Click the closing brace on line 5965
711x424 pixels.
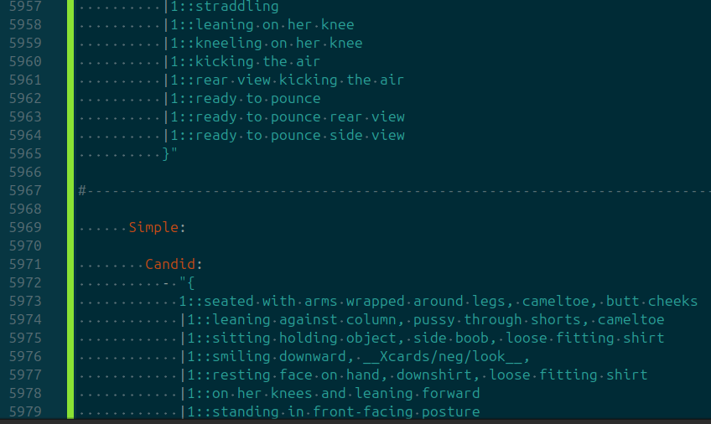tap(167, 154)
